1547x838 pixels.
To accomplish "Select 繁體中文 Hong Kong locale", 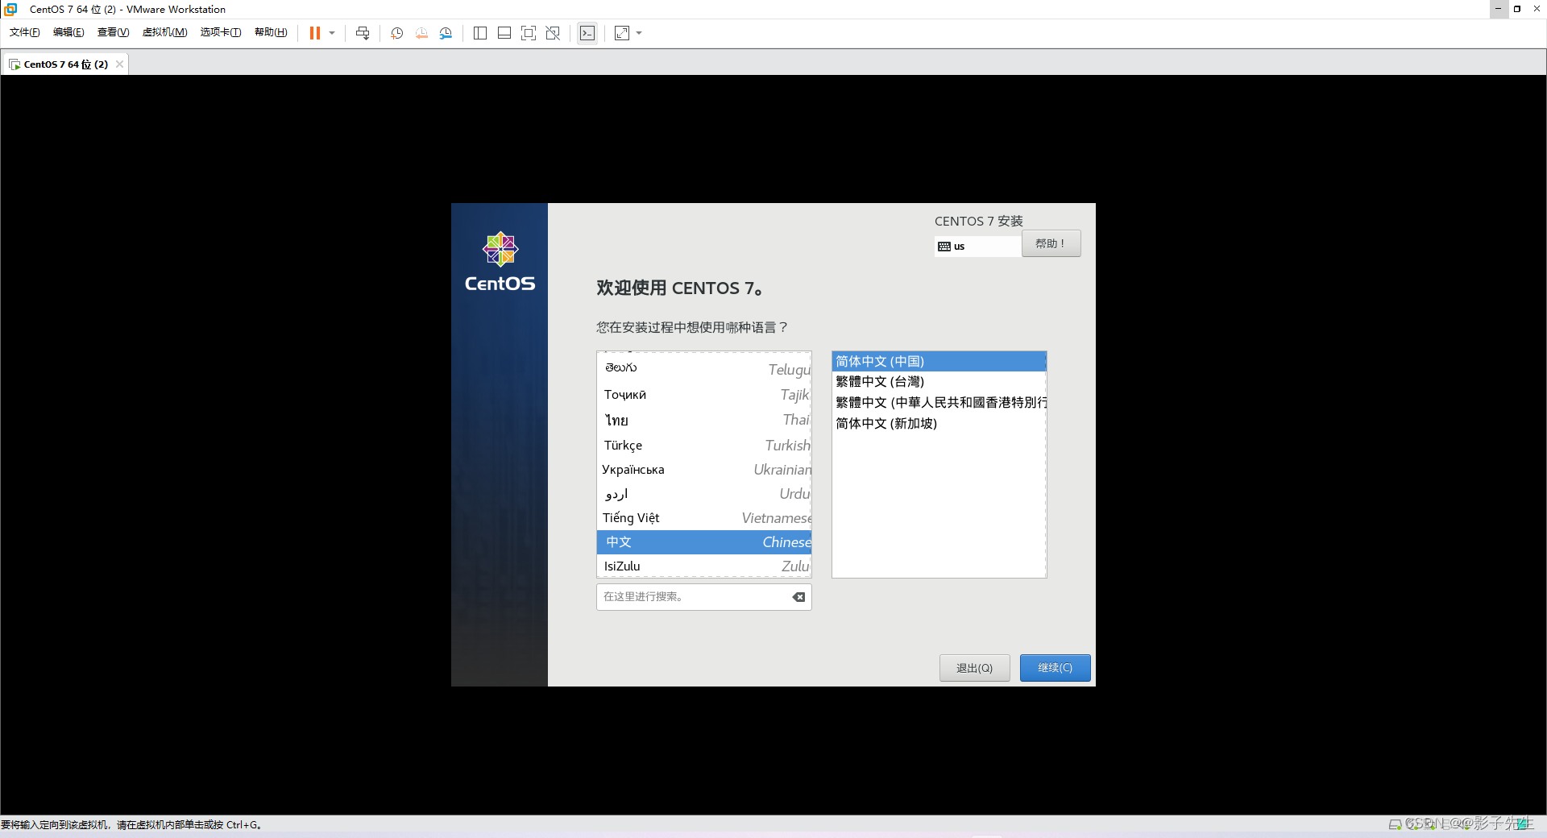I will 939,402.
